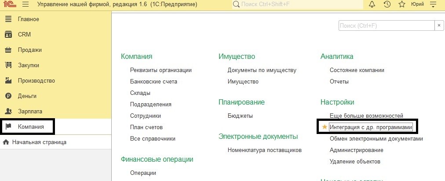Select the Закупки section
The width and height of the screenshot is (445, 181).
(28, 65)
